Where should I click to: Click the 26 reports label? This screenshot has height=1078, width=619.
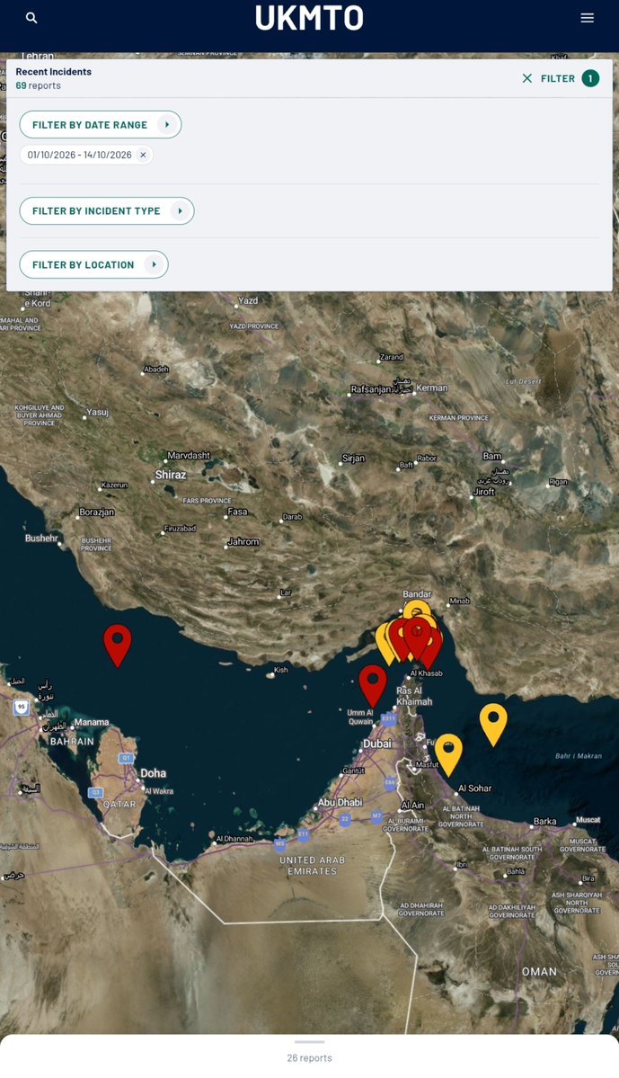309,1058
